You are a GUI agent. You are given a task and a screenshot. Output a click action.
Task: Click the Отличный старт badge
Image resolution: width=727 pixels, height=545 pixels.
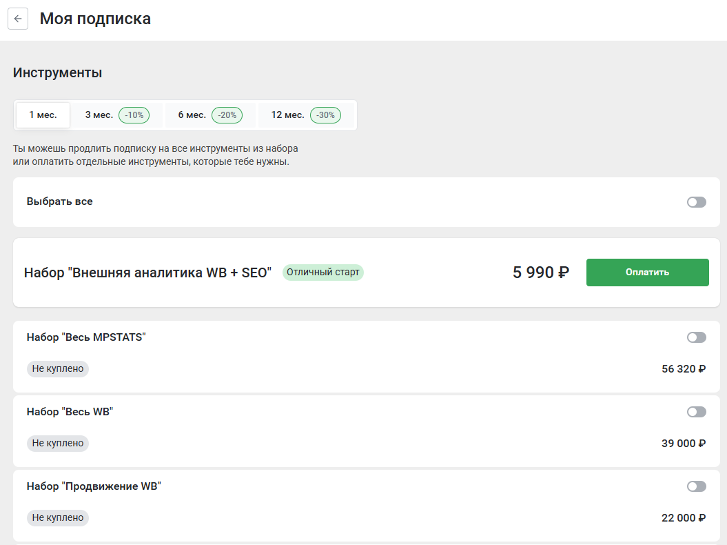pyautogui.click(x=322, y=272)
